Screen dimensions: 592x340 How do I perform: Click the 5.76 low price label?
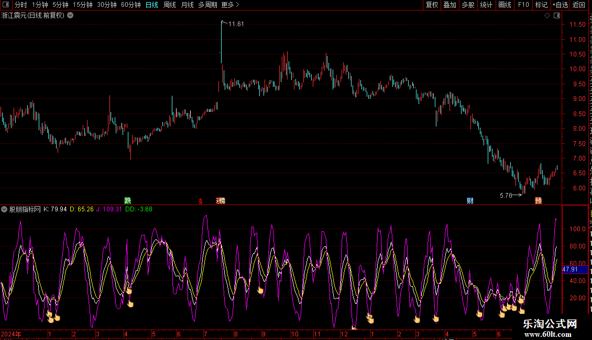[506, 195]
